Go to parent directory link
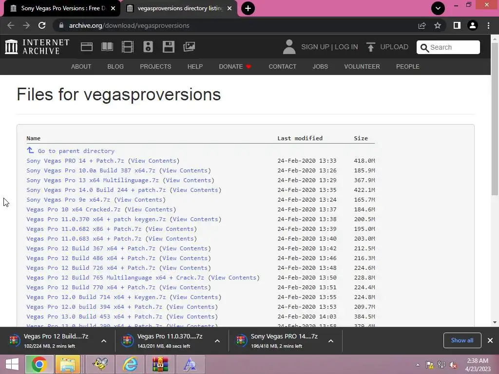 [x=76, y=151]
